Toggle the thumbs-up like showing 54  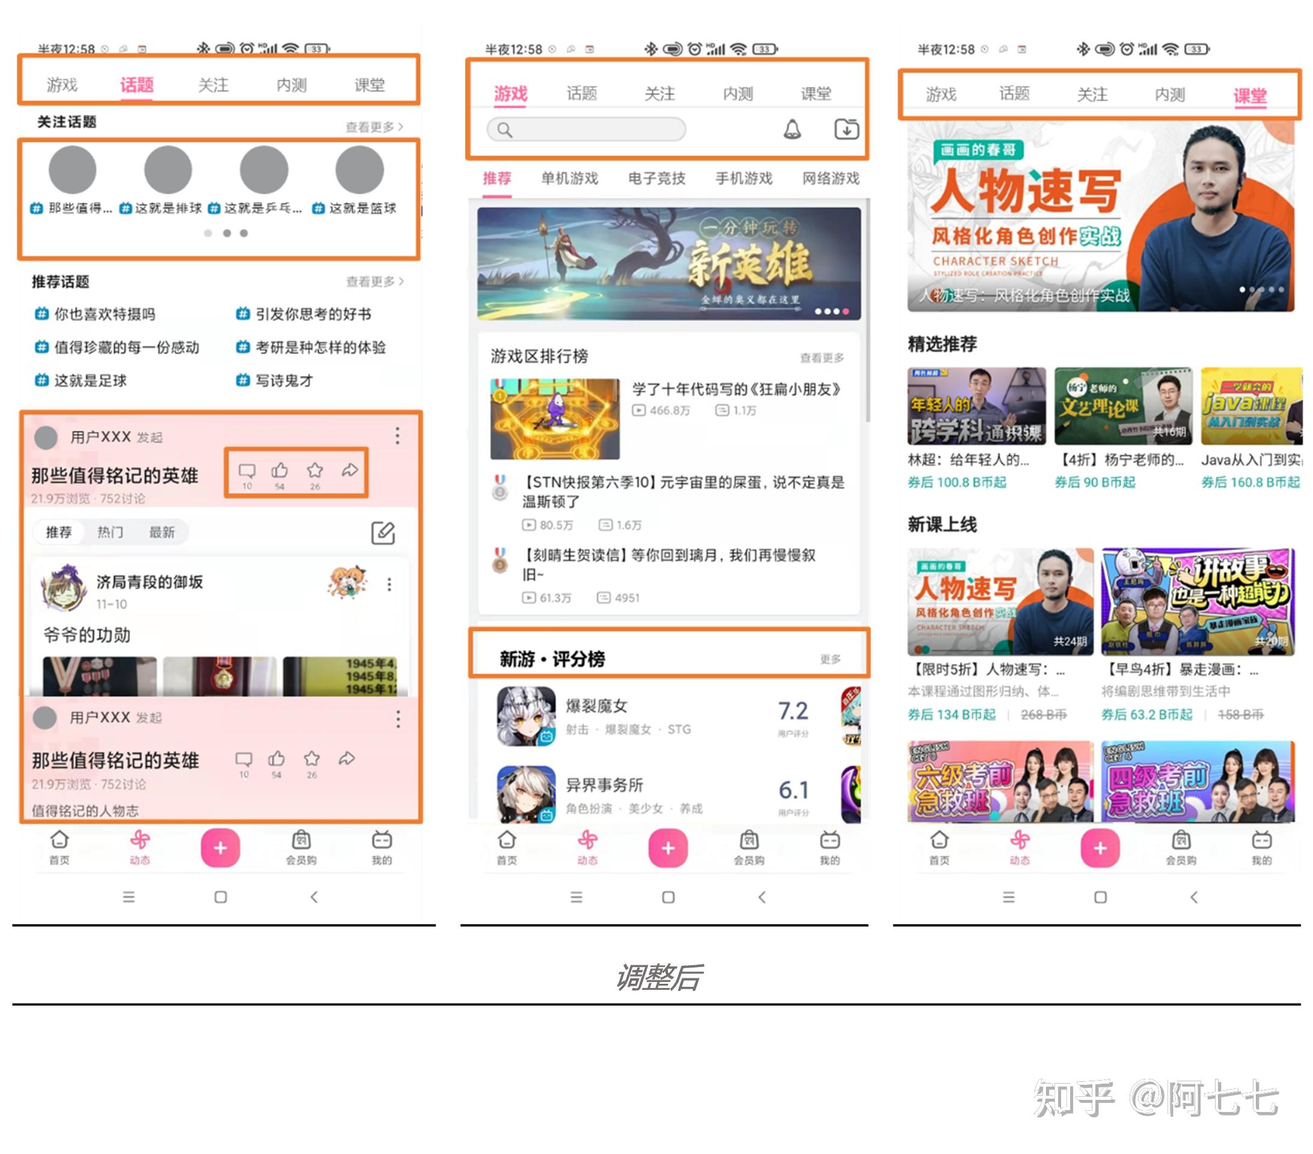[x=281, y=470]
